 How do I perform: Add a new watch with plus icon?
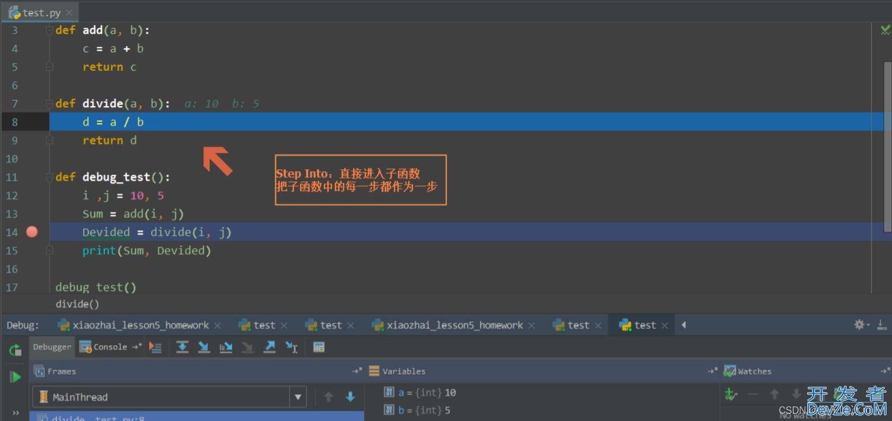tap(731, 394)
